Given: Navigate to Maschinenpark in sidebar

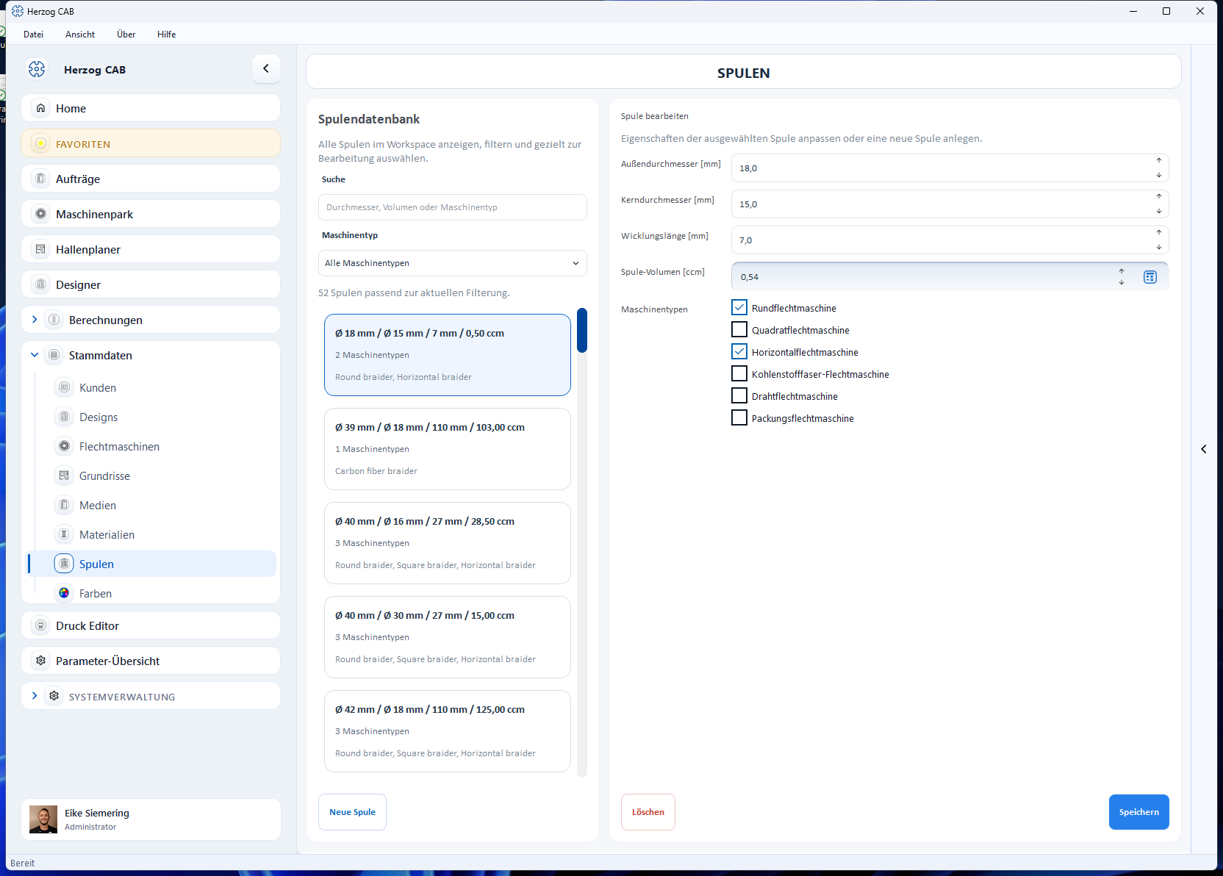Looking at the screenshot, I should coord(151,214).
